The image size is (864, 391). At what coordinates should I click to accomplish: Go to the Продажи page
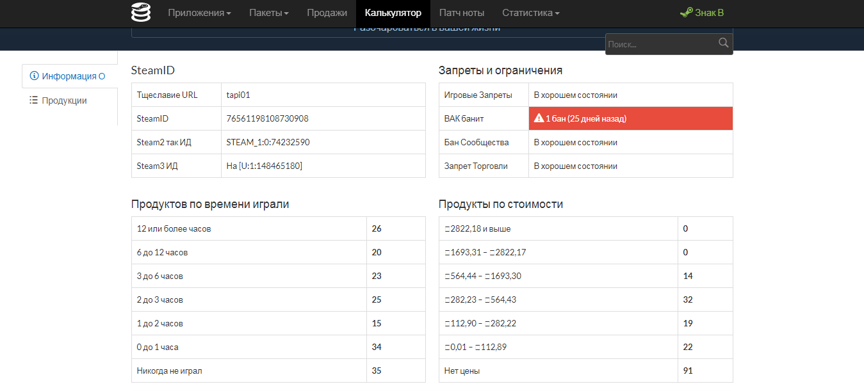coord(327,13)
